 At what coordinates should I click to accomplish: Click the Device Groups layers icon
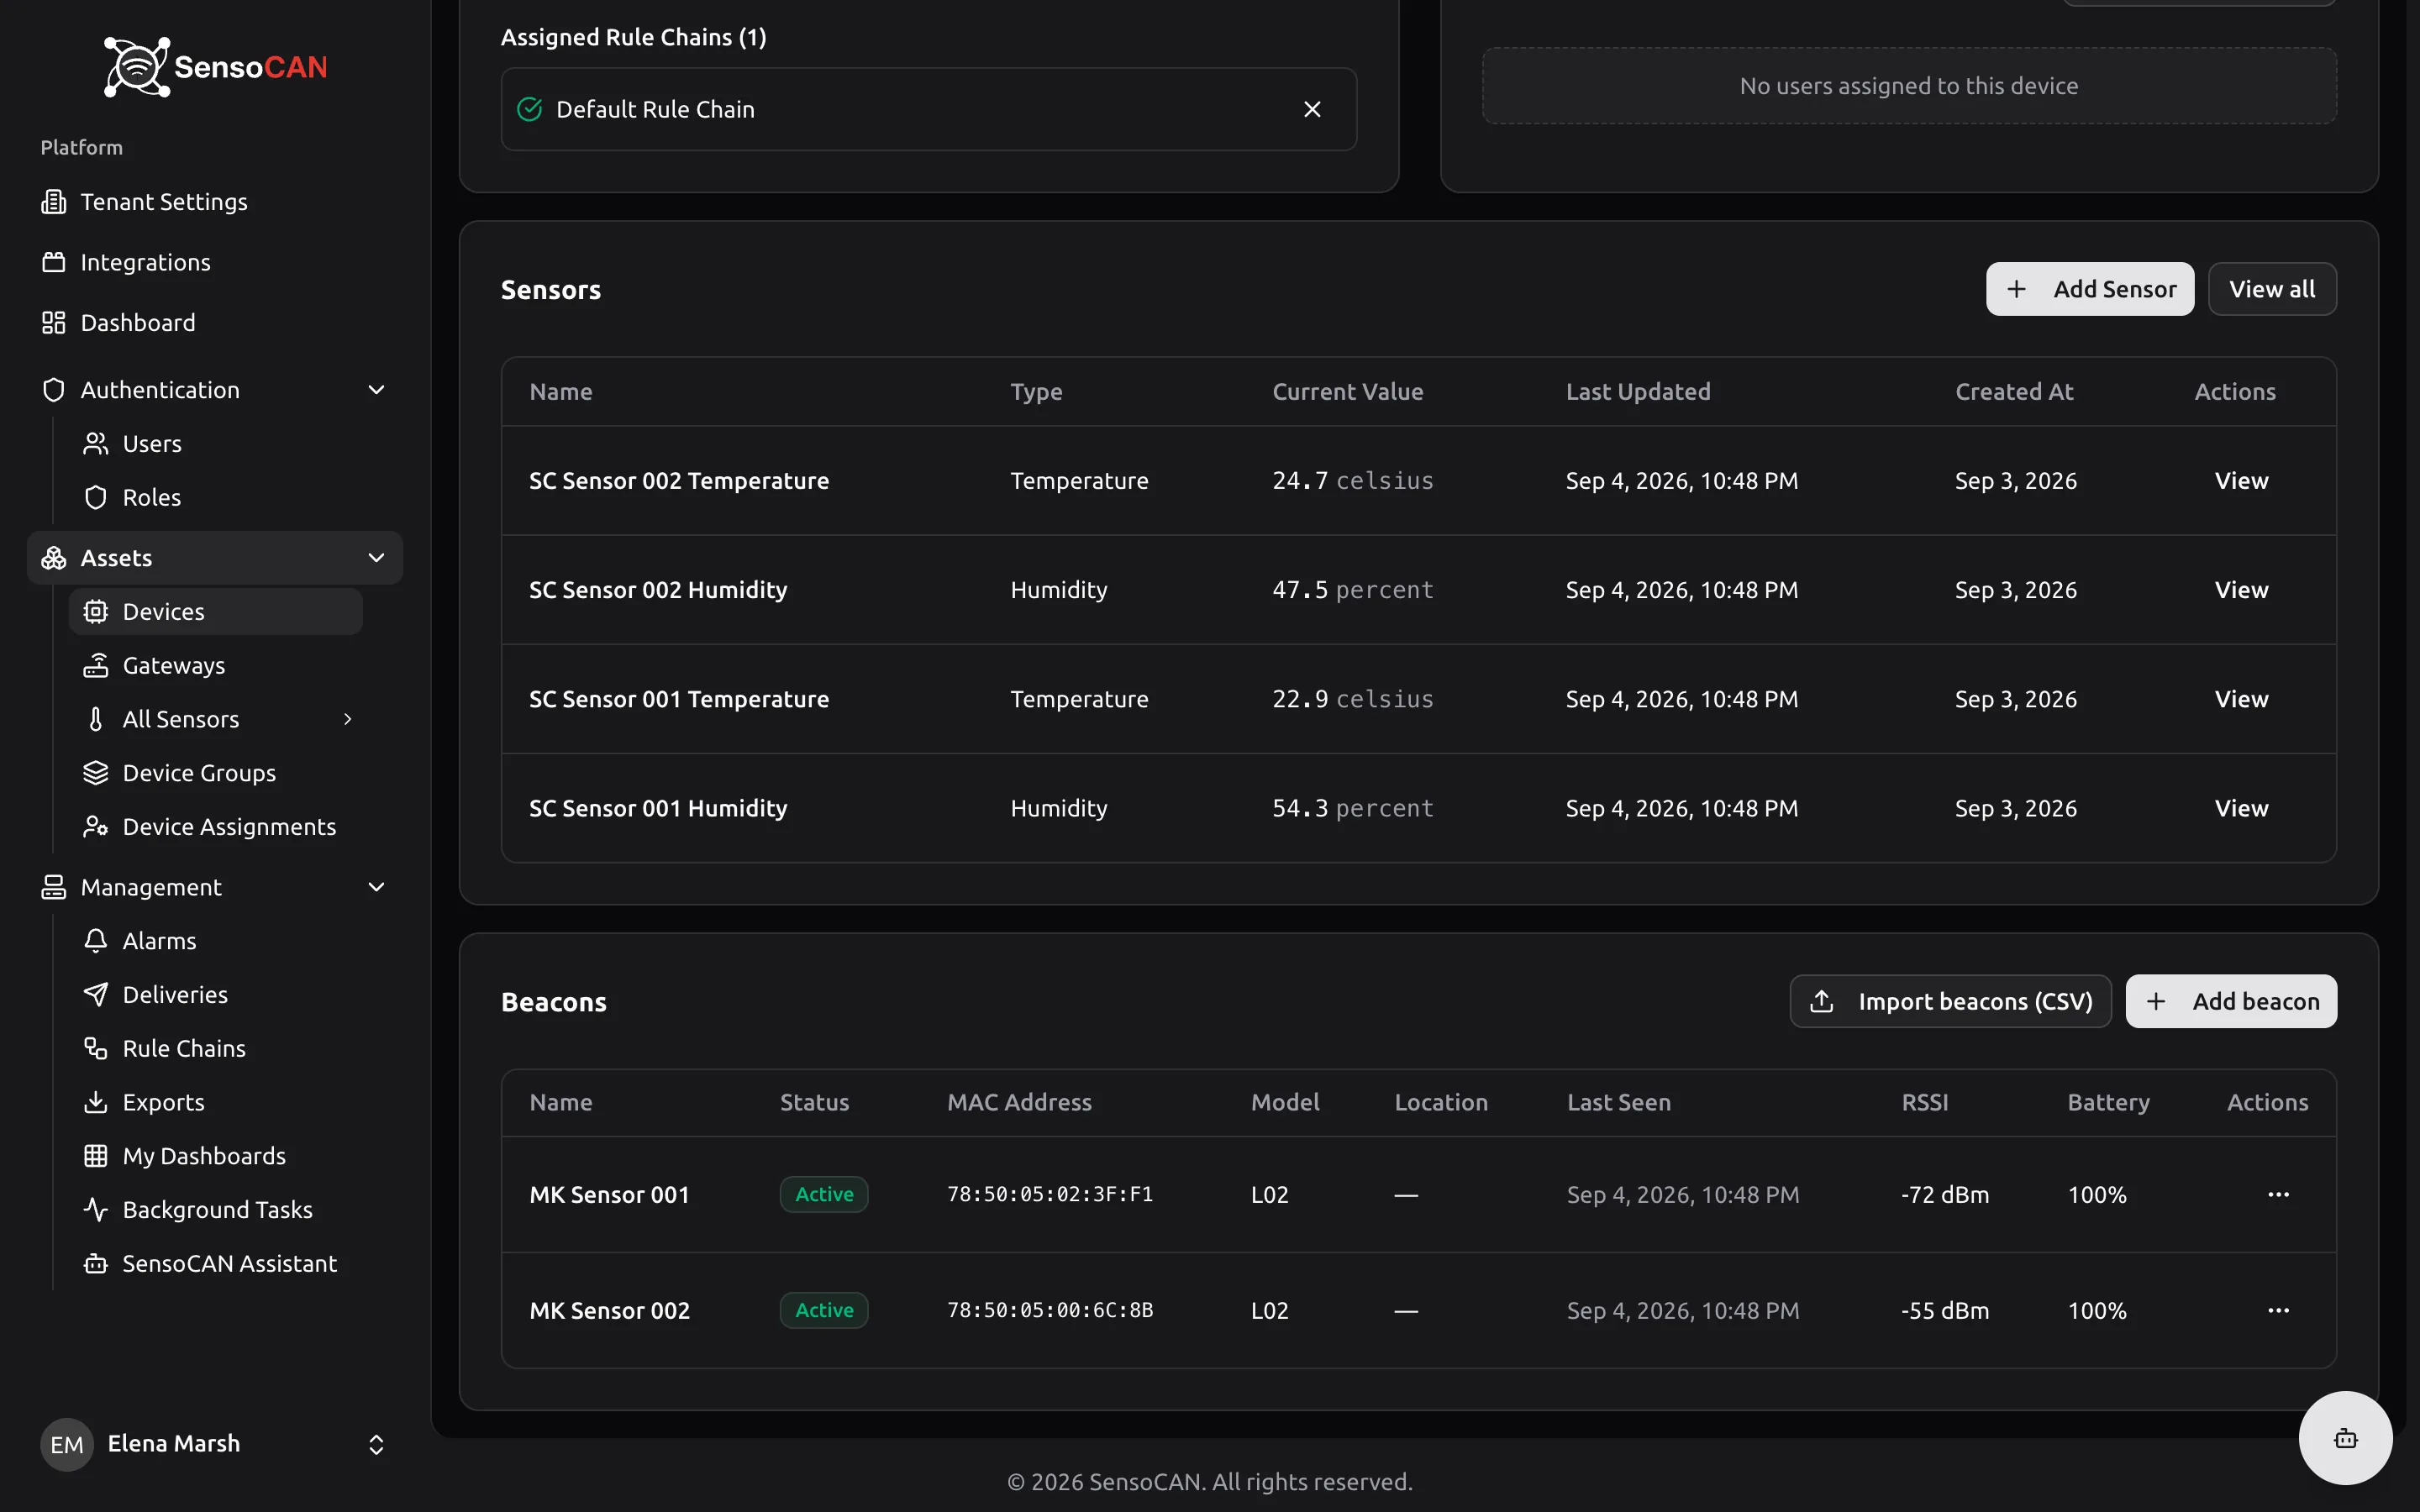click(95, 773)
